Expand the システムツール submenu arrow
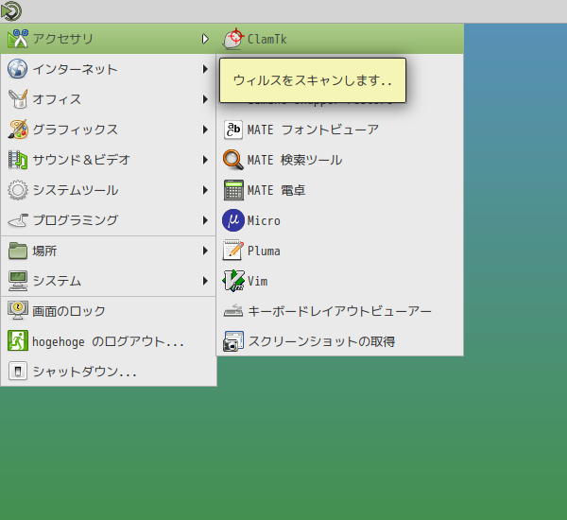 coord(205,190)
